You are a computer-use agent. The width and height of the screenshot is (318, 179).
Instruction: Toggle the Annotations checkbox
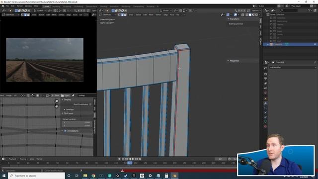(x=65, y=131)
